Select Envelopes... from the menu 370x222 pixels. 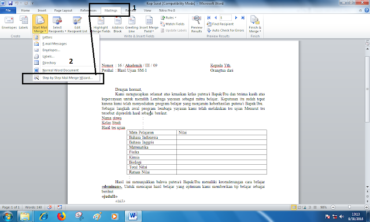[x=66, y=50]
